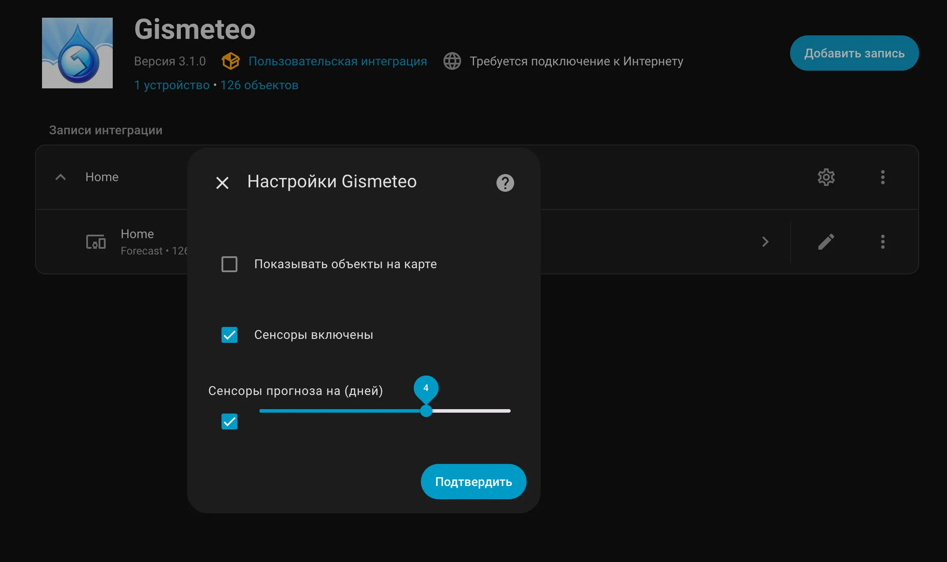Toggle the forecast sensors days checkbox
The width and height of the screenshot is (947, 562).
[x=229, y=421]
